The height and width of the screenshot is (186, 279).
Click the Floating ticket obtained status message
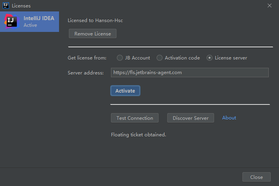(x=139, y=134)
